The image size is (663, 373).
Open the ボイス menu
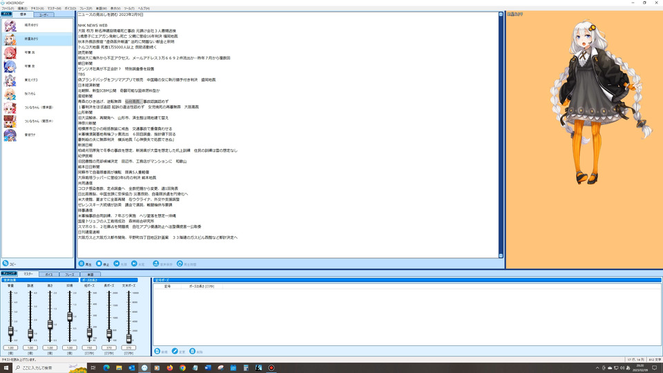pyautogui.click(x=70, y=8)
